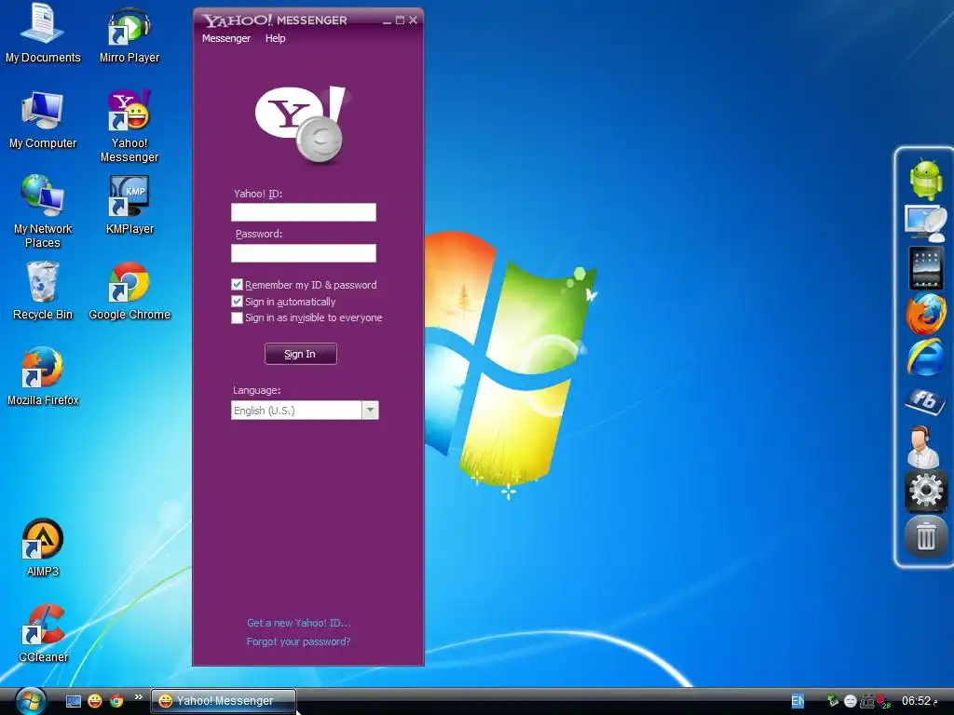The height and width of the screenshot is (715, 954).
Task: Click the EN language bar indicator
Action: click(797, 701)
